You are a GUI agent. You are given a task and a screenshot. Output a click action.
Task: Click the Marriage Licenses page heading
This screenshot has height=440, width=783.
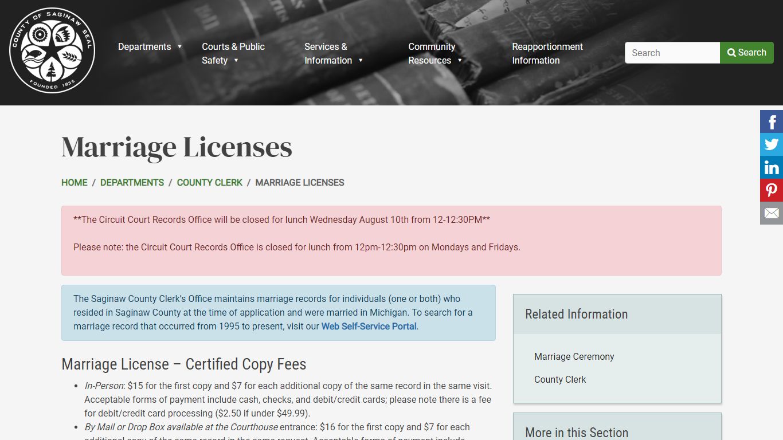pyautogui.click(x=177, y=147)
